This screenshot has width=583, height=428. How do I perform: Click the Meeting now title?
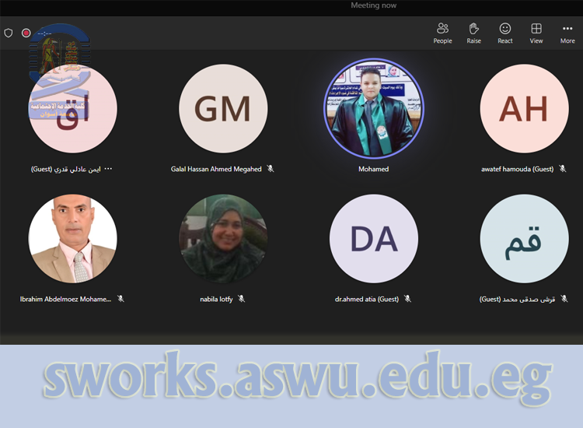click(373, 5)
